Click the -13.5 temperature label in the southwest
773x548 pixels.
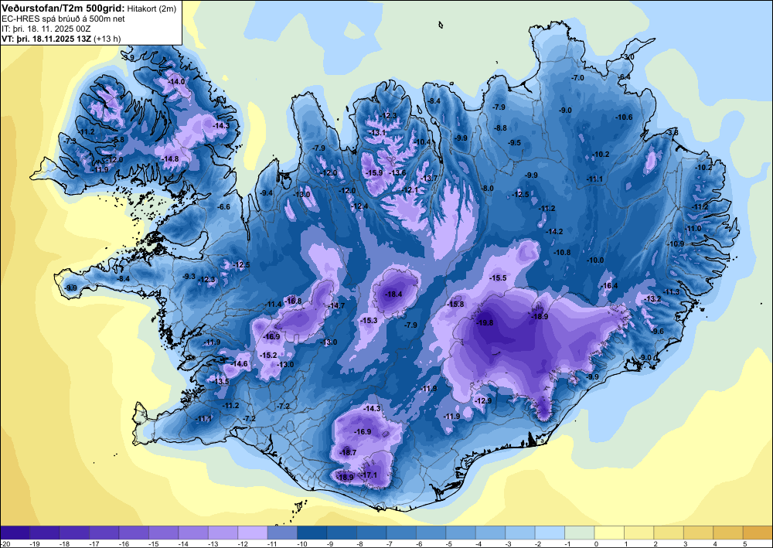(221, 381)
